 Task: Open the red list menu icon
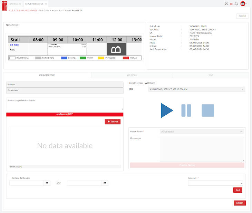231,4
